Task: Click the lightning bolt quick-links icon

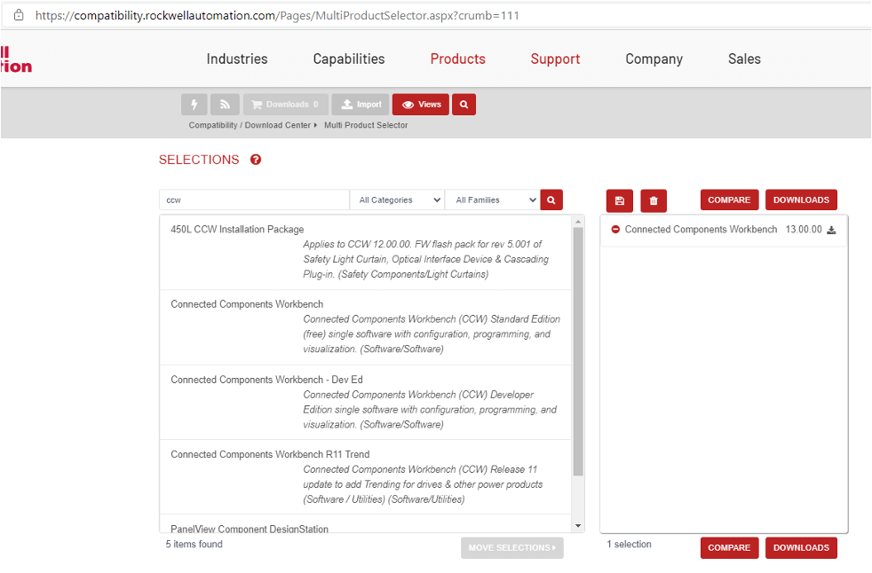Action: (194, 105)
